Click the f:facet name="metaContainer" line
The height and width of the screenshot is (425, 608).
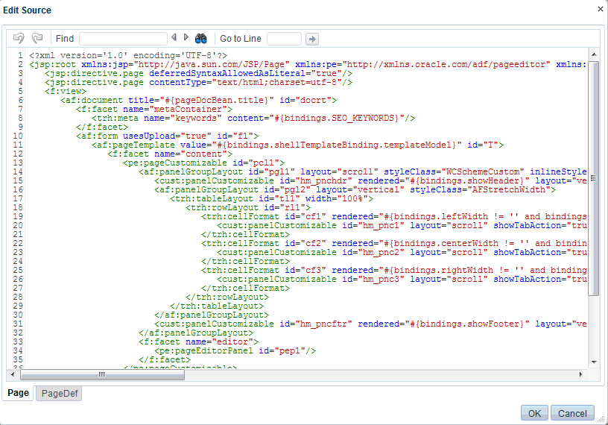point(154,109)
